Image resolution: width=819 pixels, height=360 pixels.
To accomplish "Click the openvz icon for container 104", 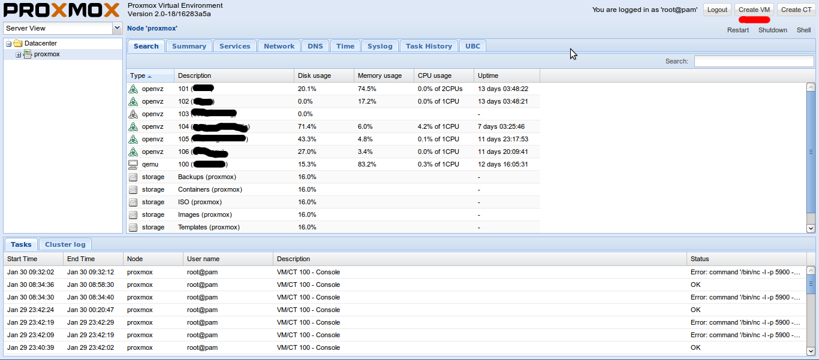I will [133, 126].
